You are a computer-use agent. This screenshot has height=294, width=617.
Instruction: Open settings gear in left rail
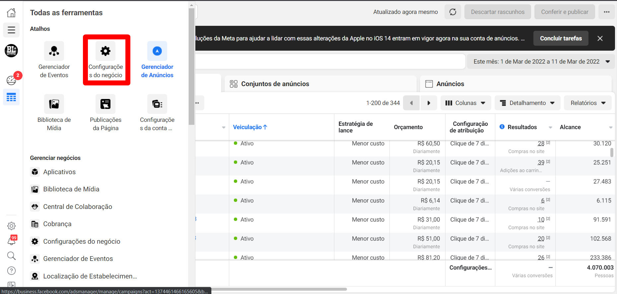point(11,226)
